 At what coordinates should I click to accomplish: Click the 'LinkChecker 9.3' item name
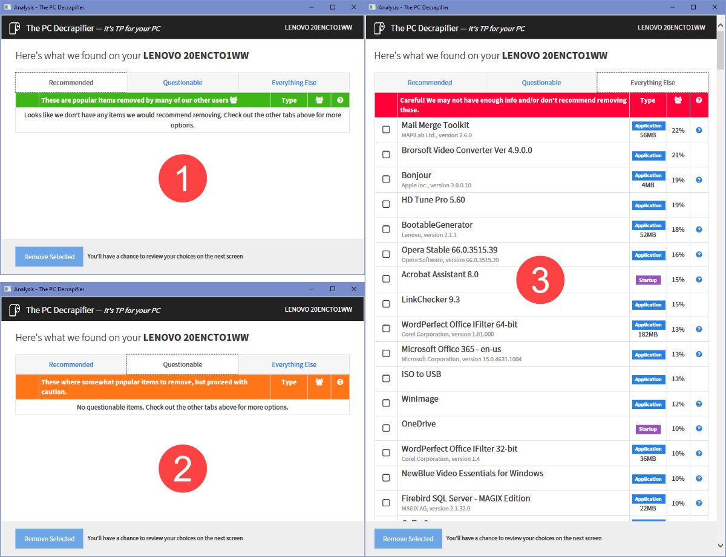tap(431, 300)
